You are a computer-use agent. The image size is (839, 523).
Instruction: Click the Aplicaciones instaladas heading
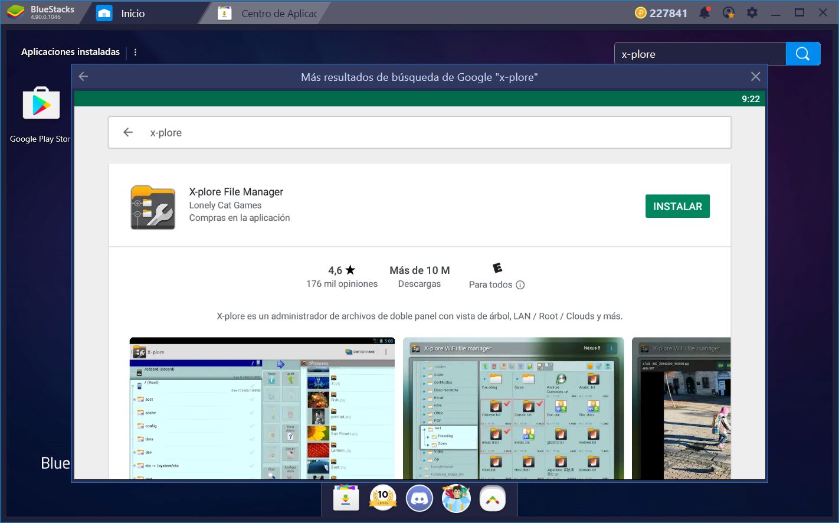tap(70, 52)
